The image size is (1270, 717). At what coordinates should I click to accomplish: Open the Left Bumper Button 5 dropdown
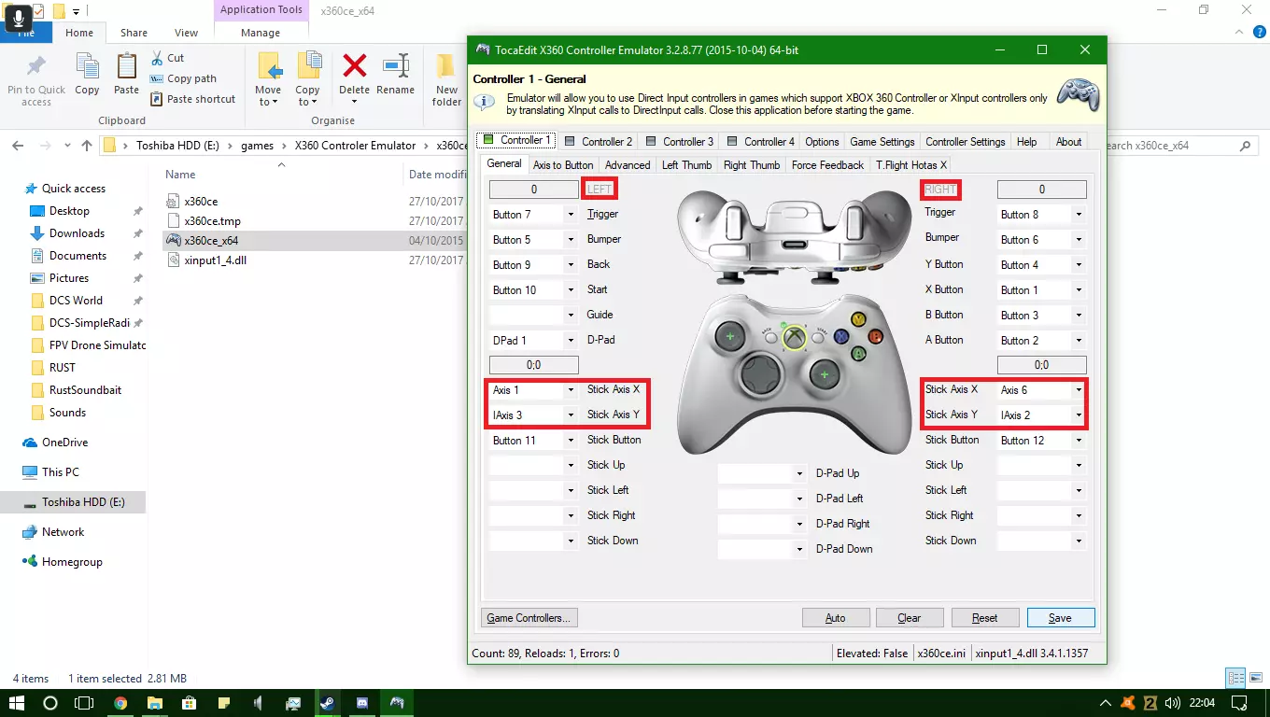point(570,240)
